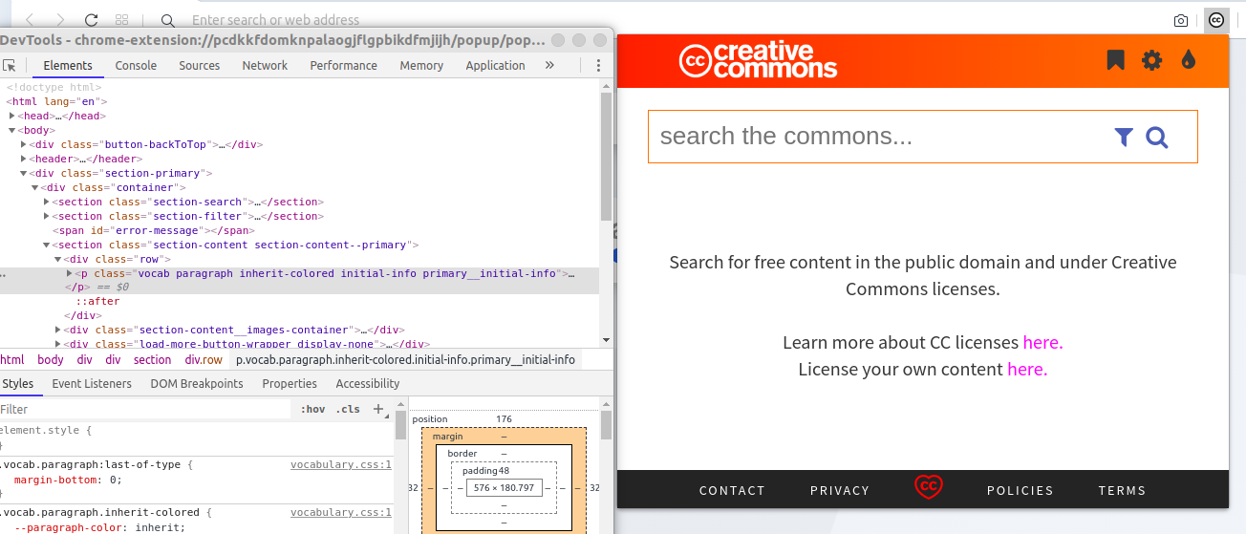Open vocabulary.css:1 beside the last-of-type rule
1246x534 pixels.
(x=341, y=464)
